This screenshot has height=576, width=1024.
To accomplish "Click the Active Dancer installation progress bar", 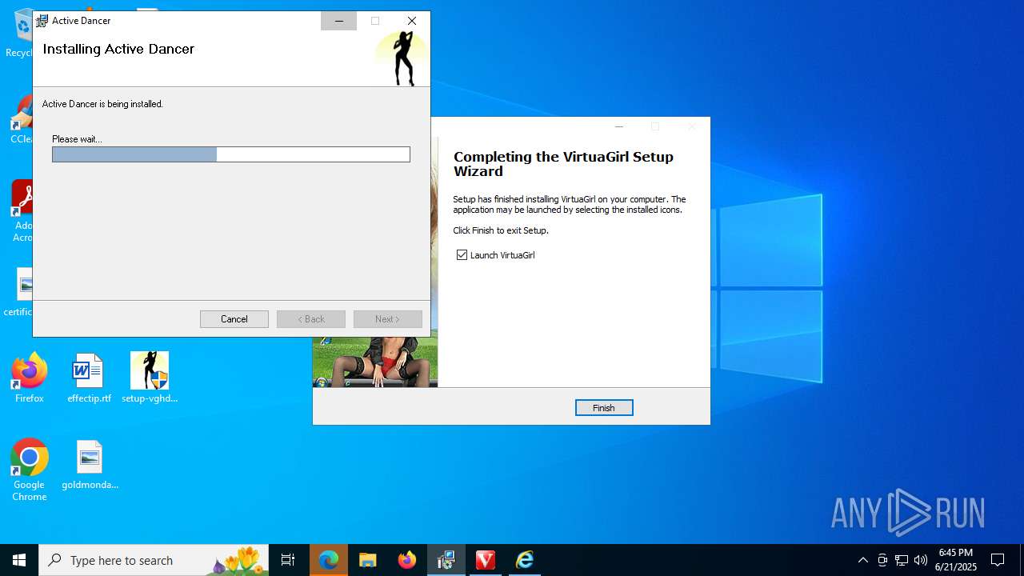I will pyautogui.click(x=231, y=154).
